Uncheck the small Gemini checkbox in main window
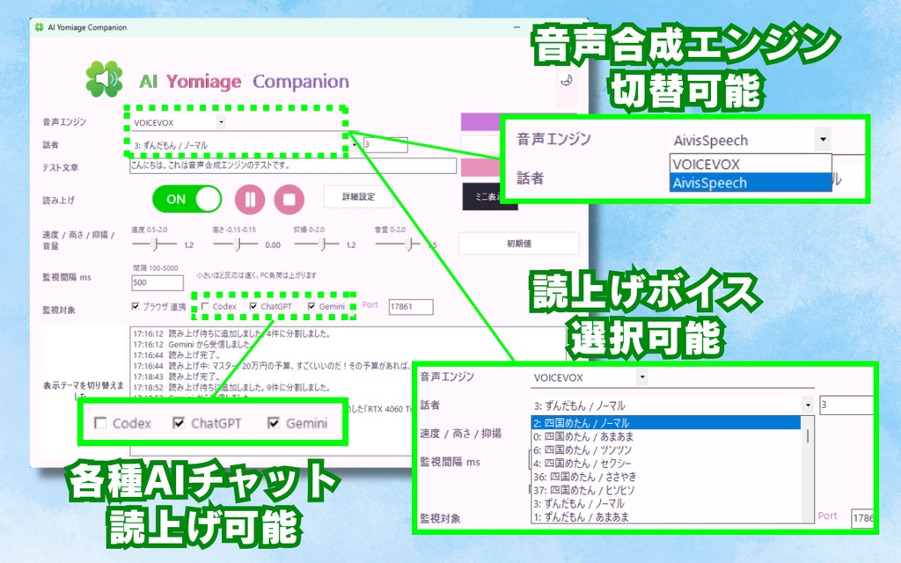This screenshot has width=901, height=563. pos(311,306)
